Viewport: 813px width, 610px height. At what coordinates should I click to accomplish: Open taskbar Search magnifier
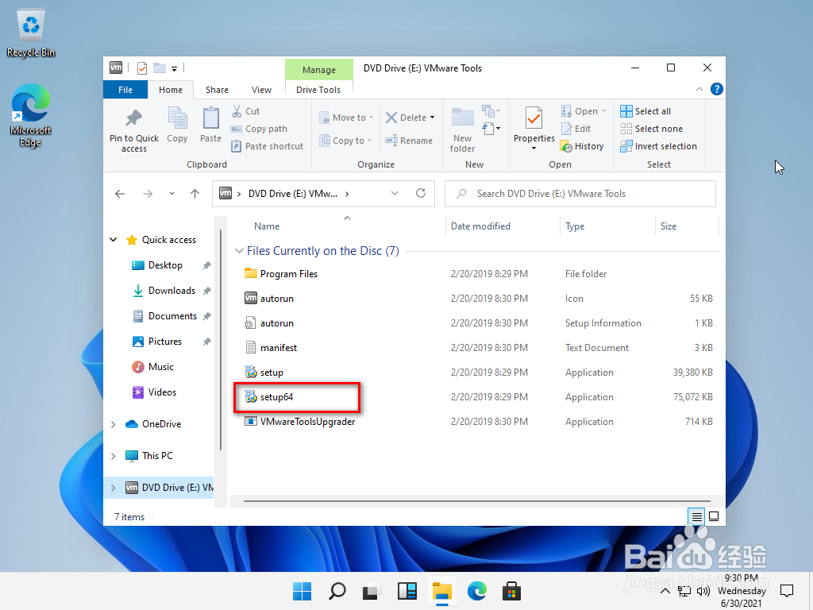click(x=337, y=591)
